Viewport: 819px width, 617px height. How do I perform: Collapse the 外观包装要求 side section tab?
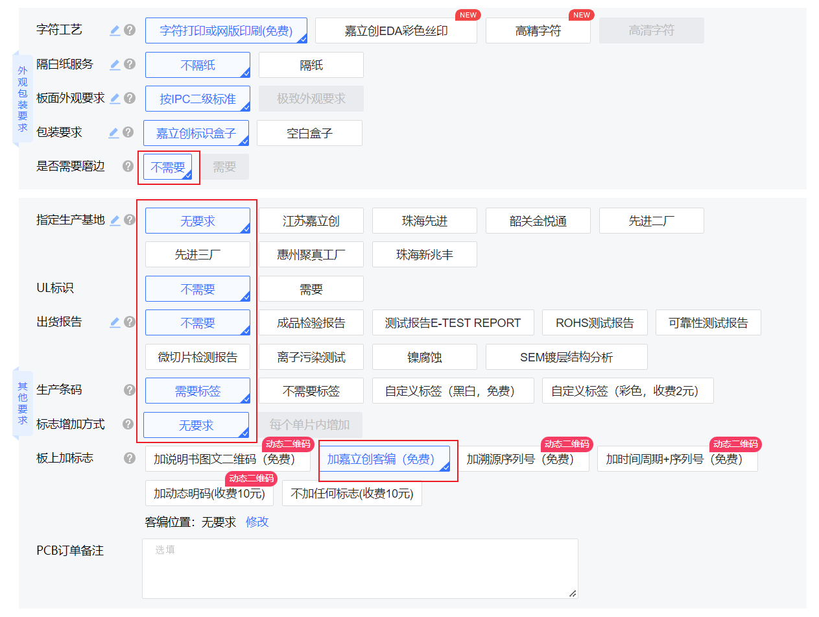coord(23,99)
